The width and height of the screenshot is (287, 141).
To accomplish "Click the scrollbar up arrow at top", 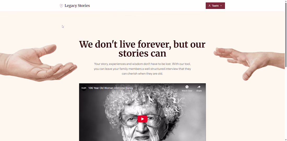I will click(286, 1).
